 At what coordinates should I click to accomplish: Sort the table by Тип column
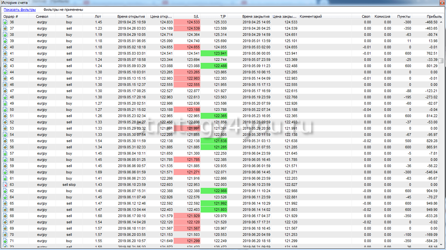pos(69,16)
